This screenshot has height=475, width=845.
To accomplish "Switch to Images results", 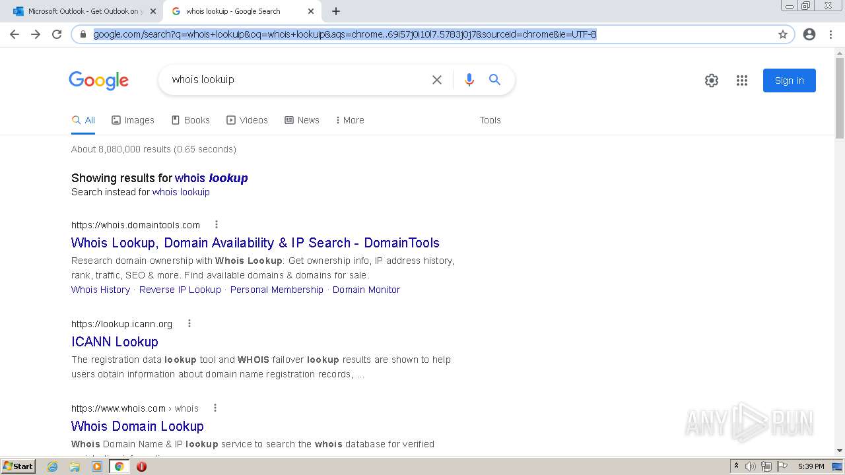I will pos(133,120).
